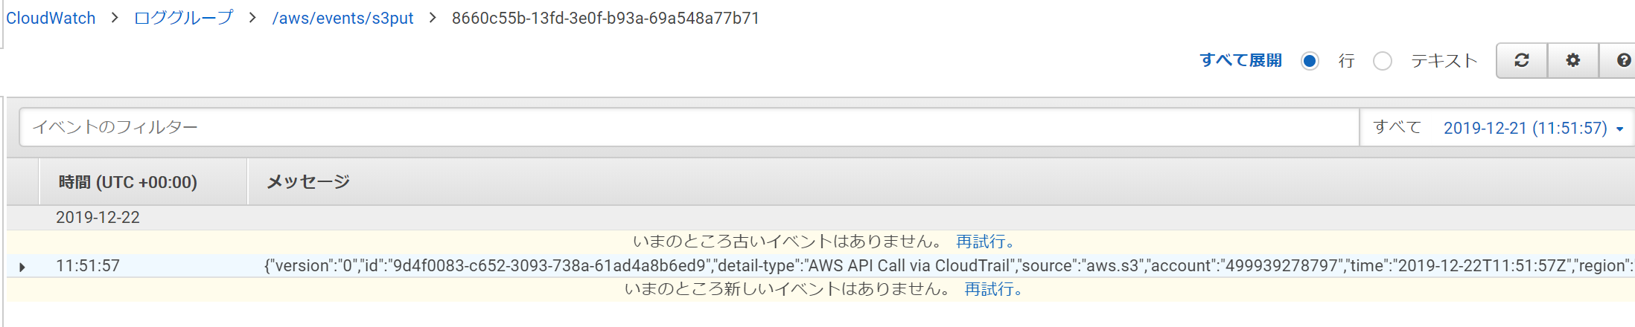
Task: Click 再試行 for older events
Action: pos(984,242)
